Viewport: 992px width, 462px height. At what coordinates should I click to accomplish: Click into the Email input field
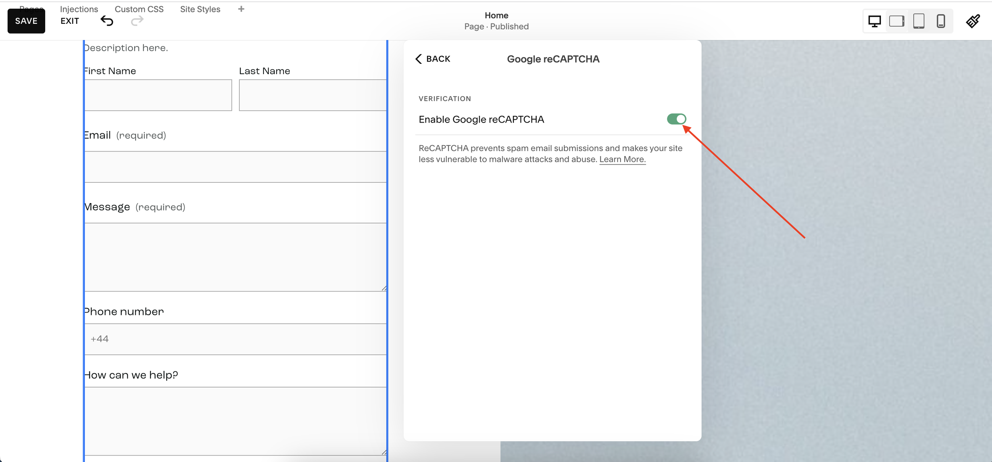235,167
